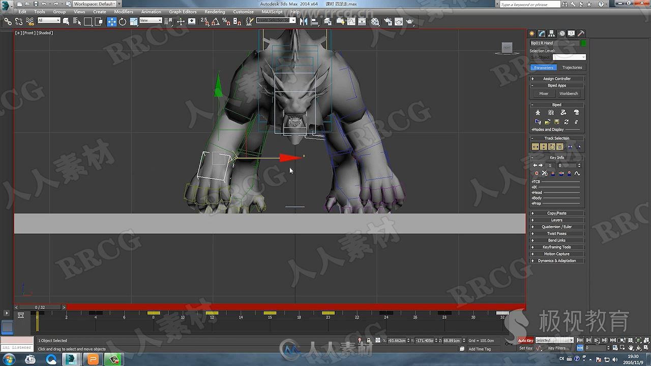Image resolution: width=651 pixels, height=366 pixels.
Task: Click the Delete Key icon in Key Info
Action: pyautogui.click(x=545, y=173)
